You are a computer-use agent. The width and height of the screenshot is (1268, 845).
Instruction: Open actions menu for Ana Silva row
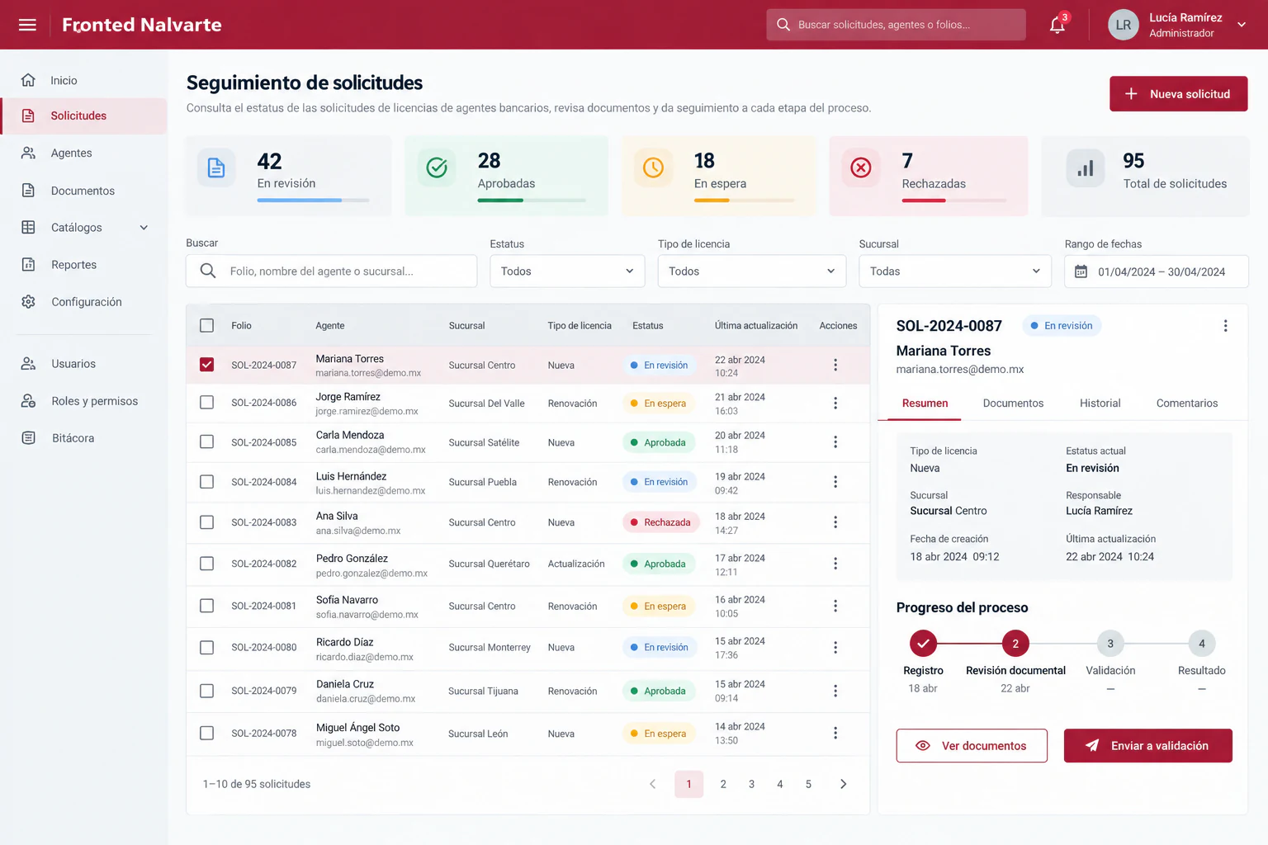pos(835,522)
